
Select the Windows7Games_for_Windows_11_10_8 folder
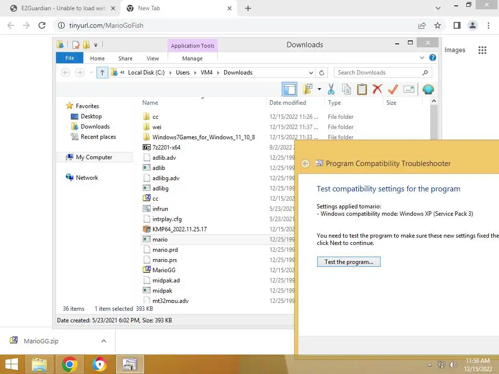pyautogui.click(x=203, y=137)
